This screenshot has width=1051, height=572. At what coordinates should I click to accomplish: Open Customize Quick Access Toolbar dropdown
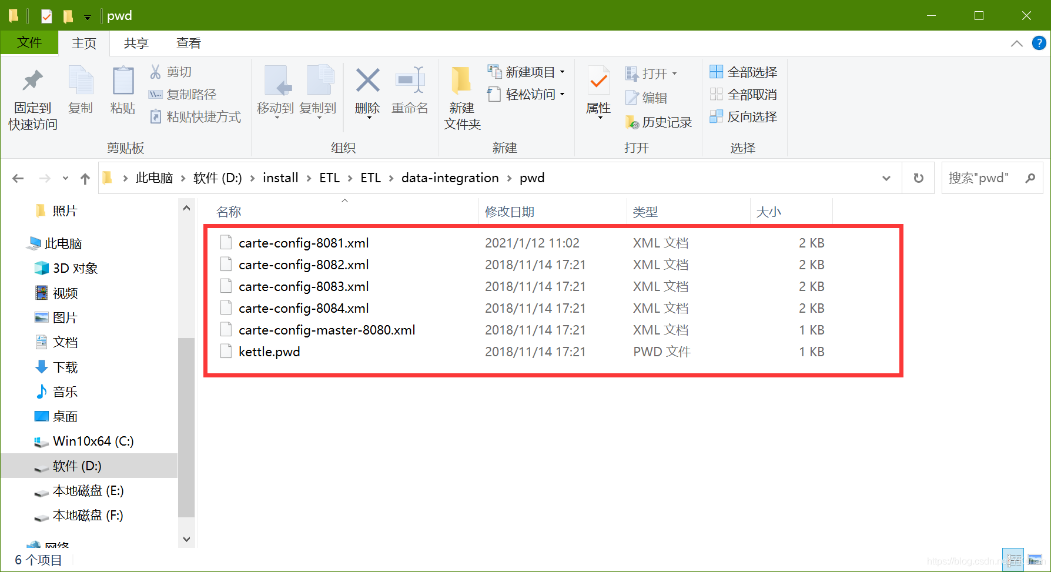coord(88,17)
